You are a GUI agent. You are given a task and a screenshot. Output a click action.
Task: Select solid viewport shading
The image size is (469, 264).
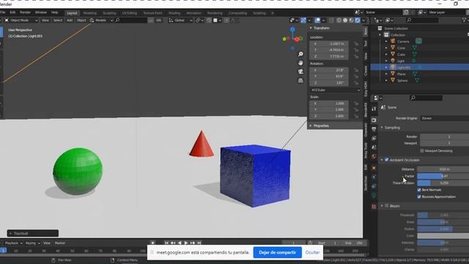345,21
